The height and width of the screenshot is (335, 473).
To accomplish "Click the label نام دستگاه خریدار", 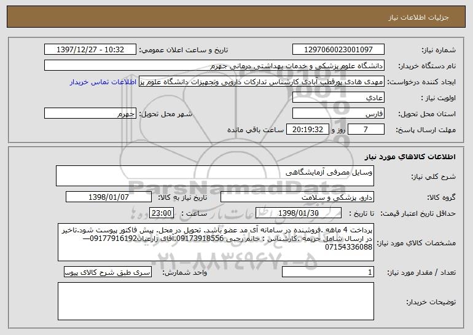I will 428,66.
